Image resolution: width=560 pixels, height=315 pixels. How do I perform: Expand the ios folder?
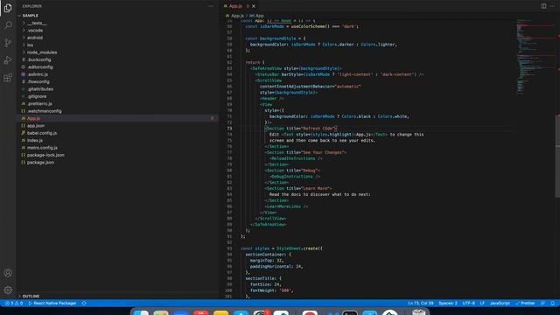pyautogui.click(x=30, y=45)
